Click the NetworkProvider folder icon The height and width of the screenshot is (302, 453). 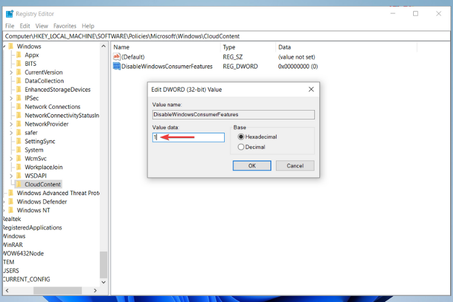(19, 124)
